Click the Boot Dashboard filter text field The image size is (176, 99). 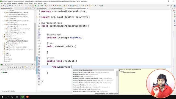(x=18, y=70)
